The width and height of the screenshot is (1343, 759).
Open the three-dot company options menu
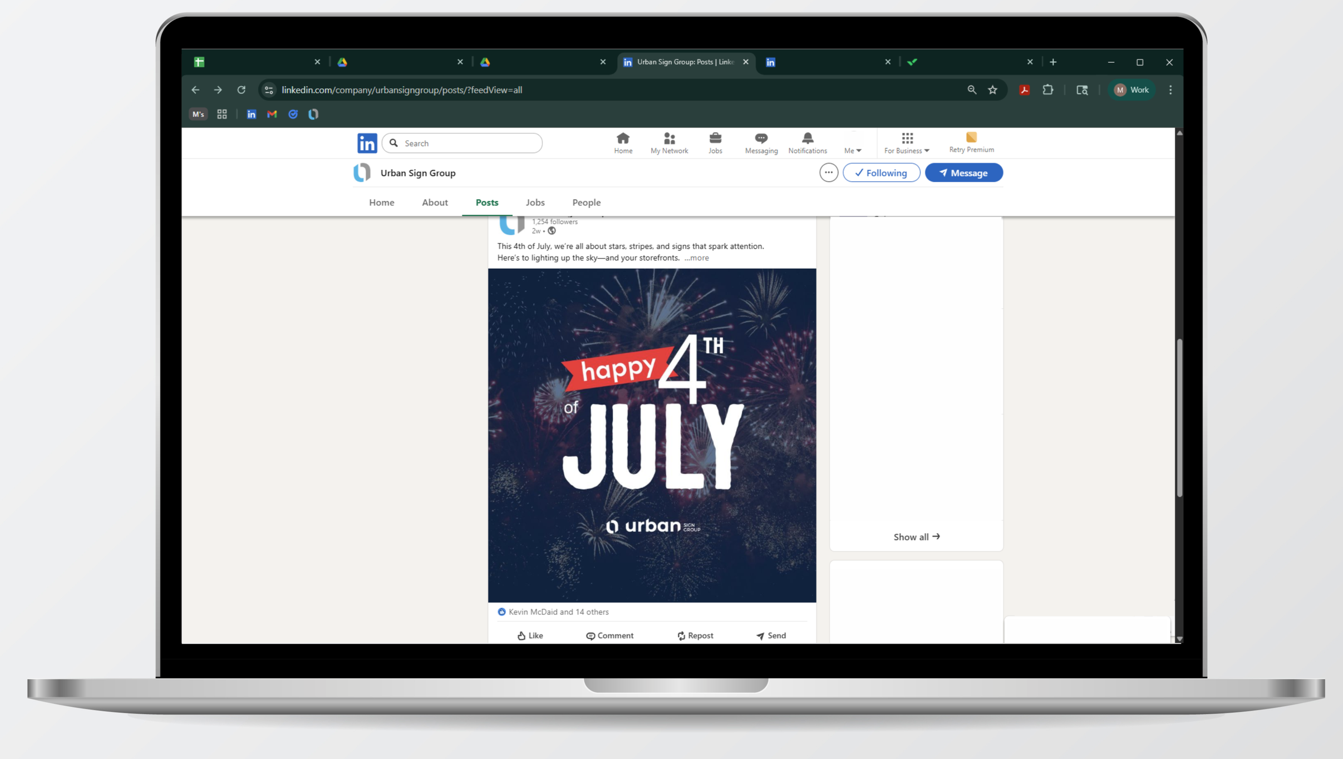tap(828, 172)
